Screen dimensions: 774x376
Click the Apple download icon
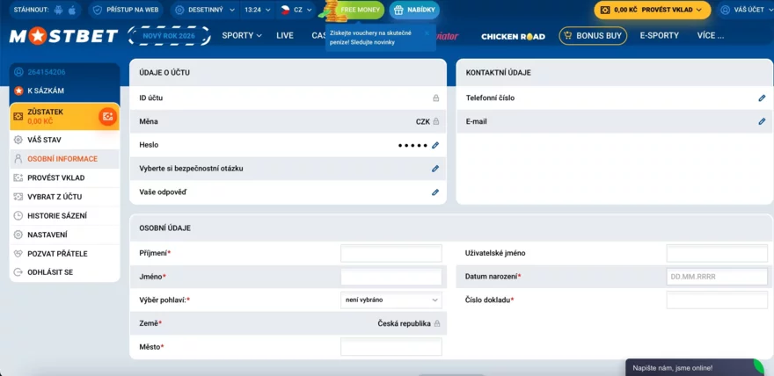tap(72, 11)
